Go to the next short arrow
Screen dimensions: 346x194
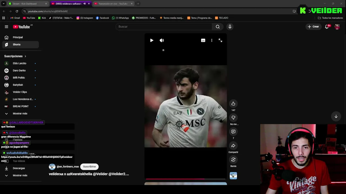(336, 116)
